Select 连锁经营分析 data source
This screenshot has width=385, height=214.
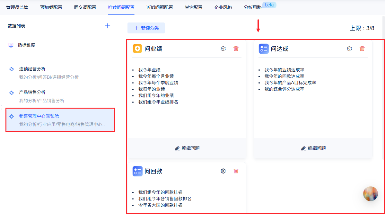(60, 73)
